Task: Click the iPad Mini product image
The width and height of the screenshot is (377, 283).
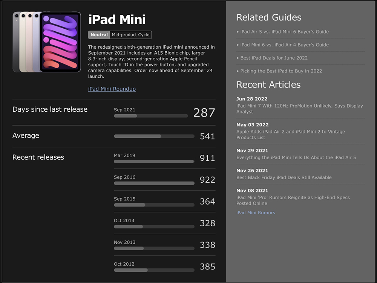Action: tap(47, 42)
